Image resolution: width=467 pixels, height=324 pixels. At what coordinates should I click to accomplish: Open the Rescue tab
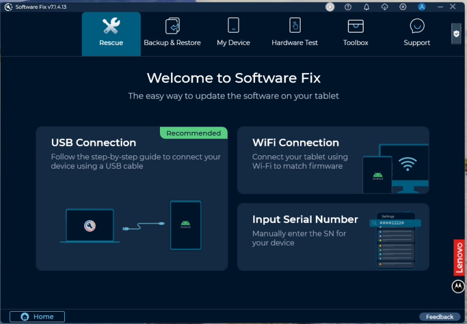(x=111, y=34)
